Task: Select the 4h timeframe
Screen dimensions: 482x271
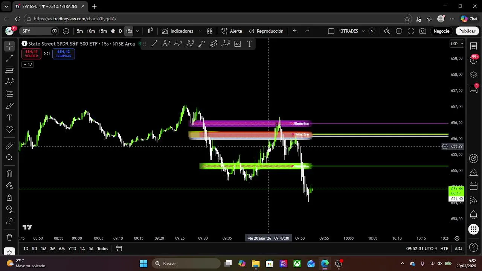Action: point(113,31)
